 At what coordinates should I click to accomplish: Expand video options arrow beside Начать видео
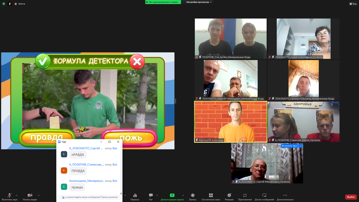(39, 195)
